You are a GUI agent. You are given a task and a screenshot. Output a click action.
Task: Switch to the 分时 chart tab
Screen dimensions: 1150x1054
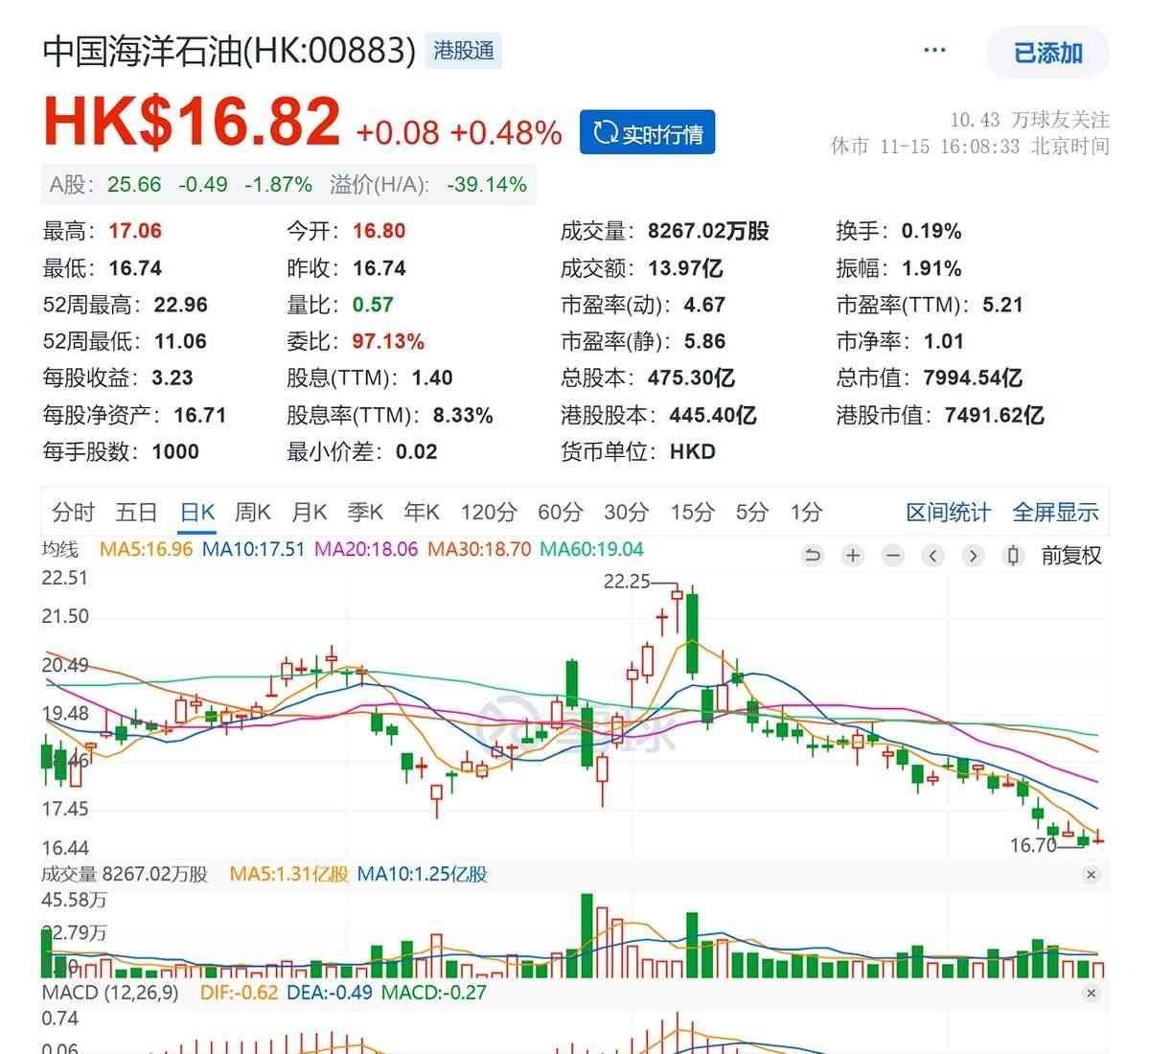coord(73,513)
